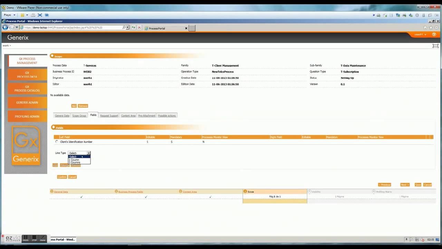Open Business Process Fields step link
This screenshot has width=442, height=249.
click(x=131, y=192)
